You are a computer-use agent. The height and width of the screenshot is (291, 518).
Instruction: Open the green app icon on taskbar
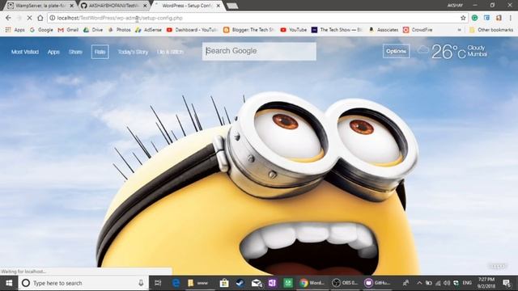[288, 283]
